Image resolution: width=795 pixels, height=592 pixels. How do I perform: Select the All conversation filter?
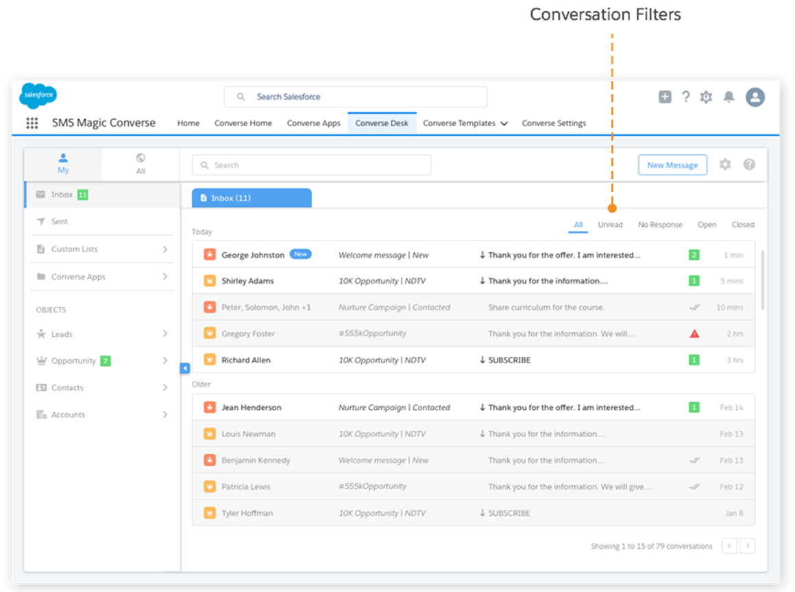click(578, 225)
